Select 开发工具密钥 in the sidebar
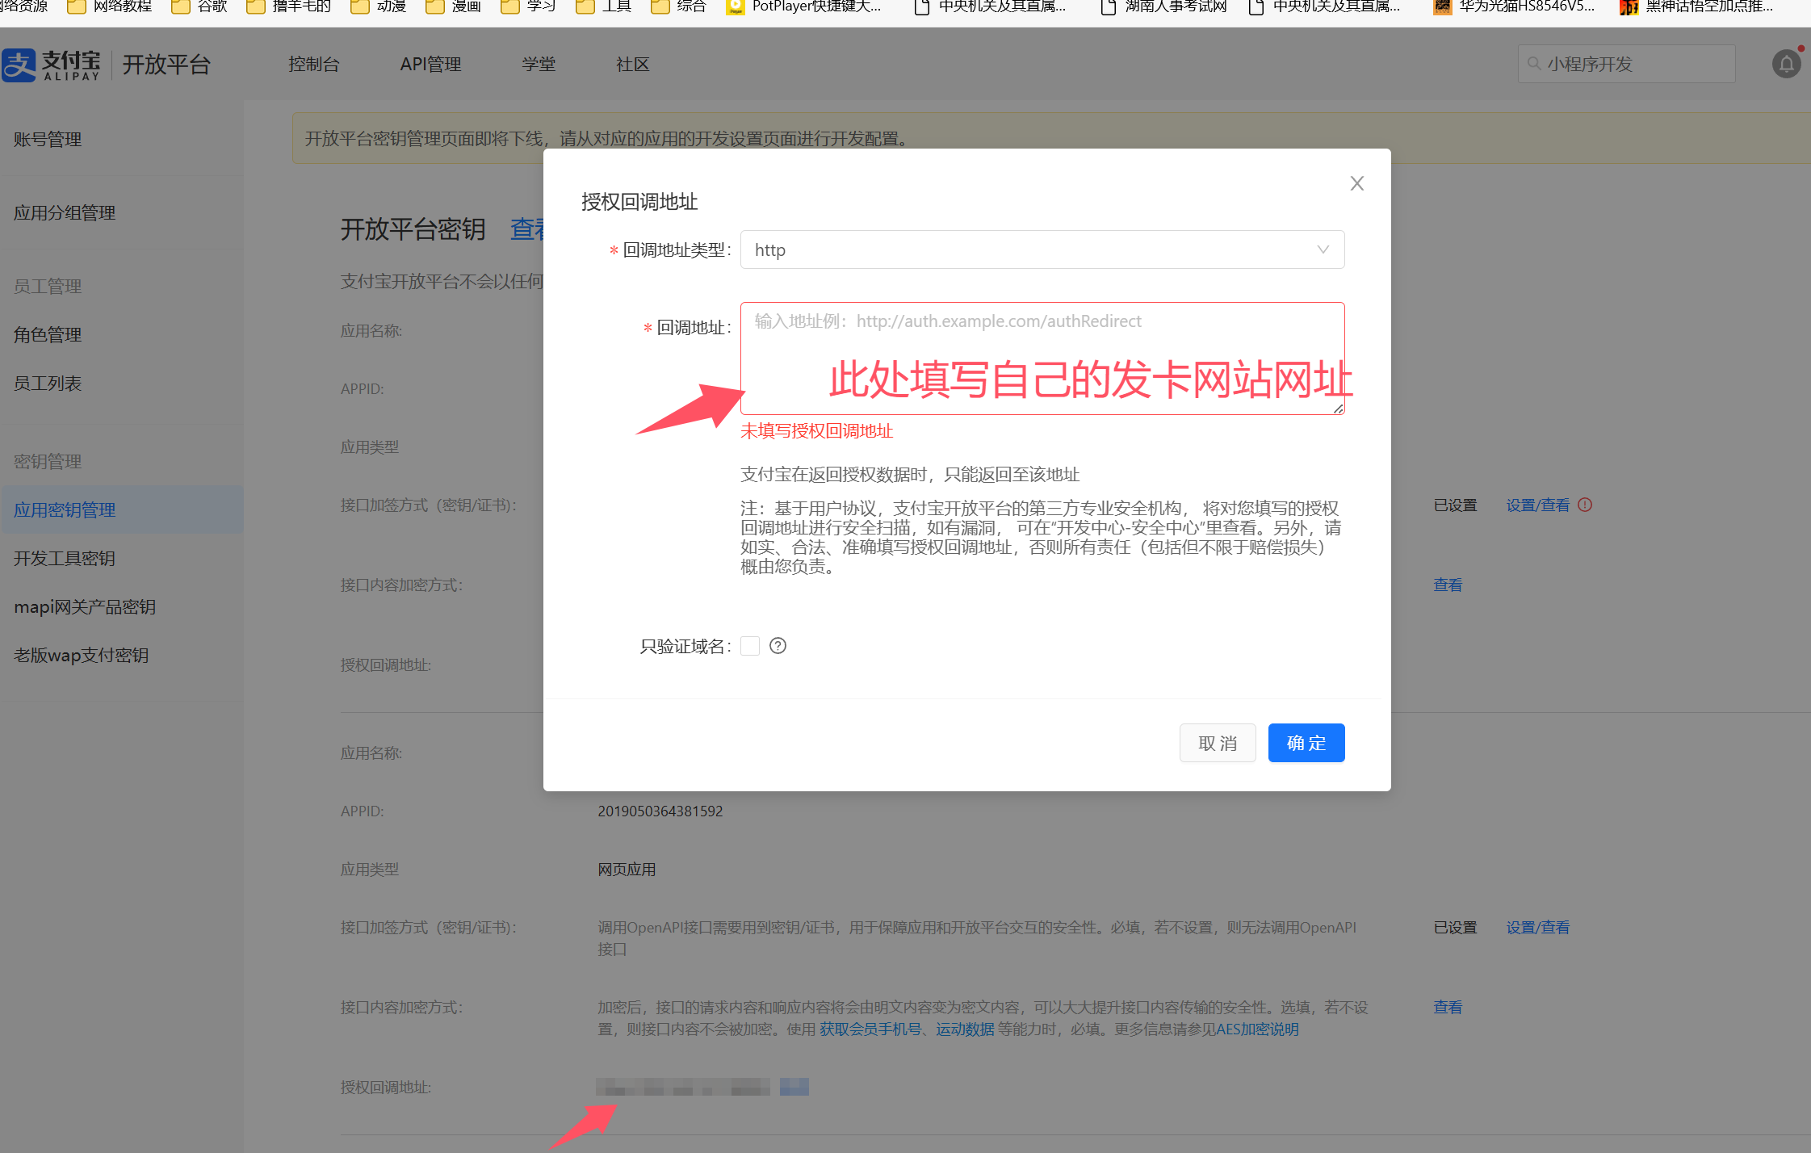 [65, 559]
